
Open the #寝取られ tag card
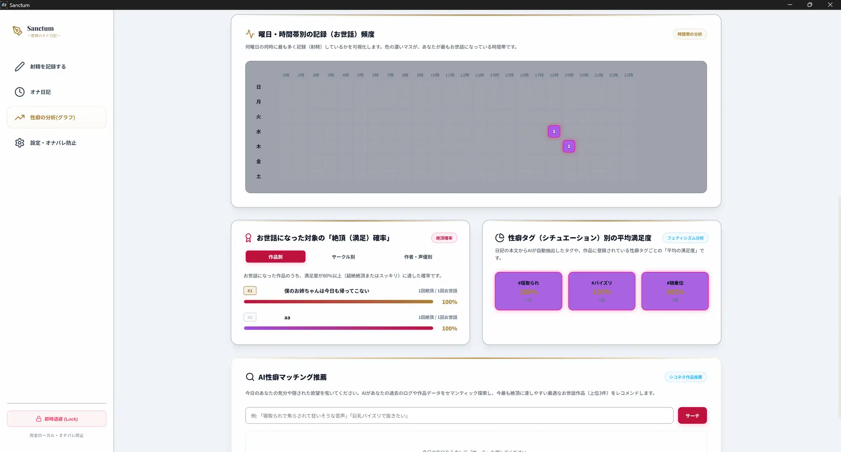(x=529, y=291)
